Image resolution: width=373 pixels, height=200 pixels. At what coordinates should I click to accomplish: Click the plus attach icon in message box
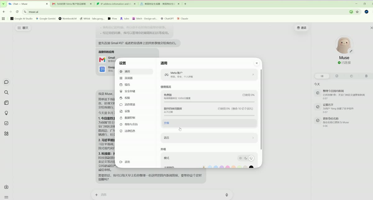pos(96,195)
